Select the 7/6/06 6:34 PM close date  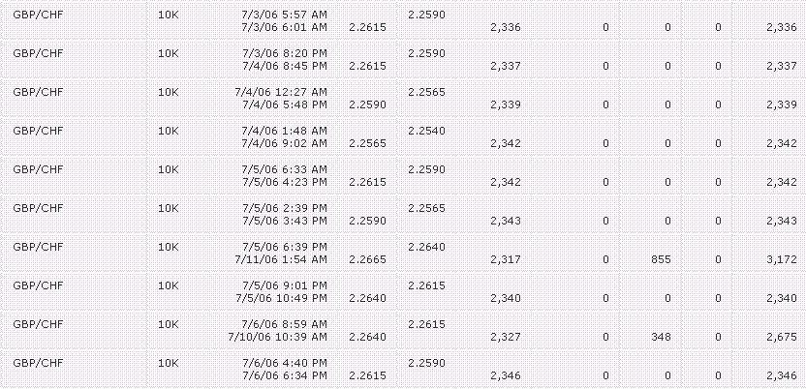click(284, 376)
